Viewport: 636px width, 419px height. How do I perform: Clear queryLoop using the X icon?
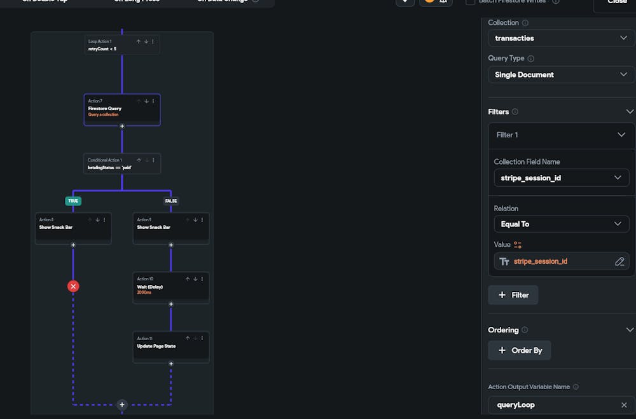pyautogui.click(x=623, y=404)
